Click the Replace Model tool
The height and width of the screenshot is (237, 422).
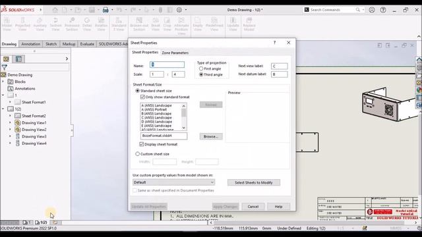coord(249,24)
